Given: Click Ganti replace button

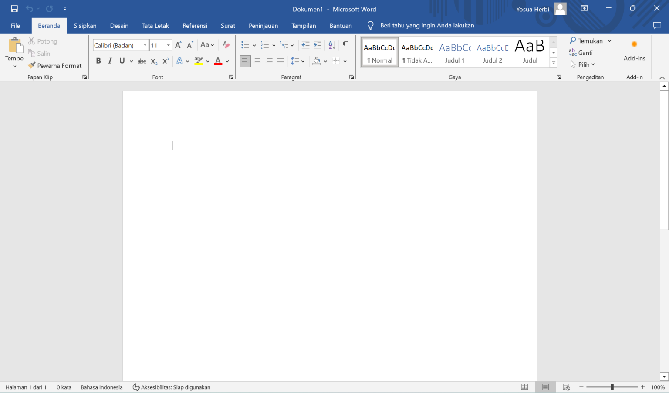Looking at the screenshot, I should click(581, 53).
